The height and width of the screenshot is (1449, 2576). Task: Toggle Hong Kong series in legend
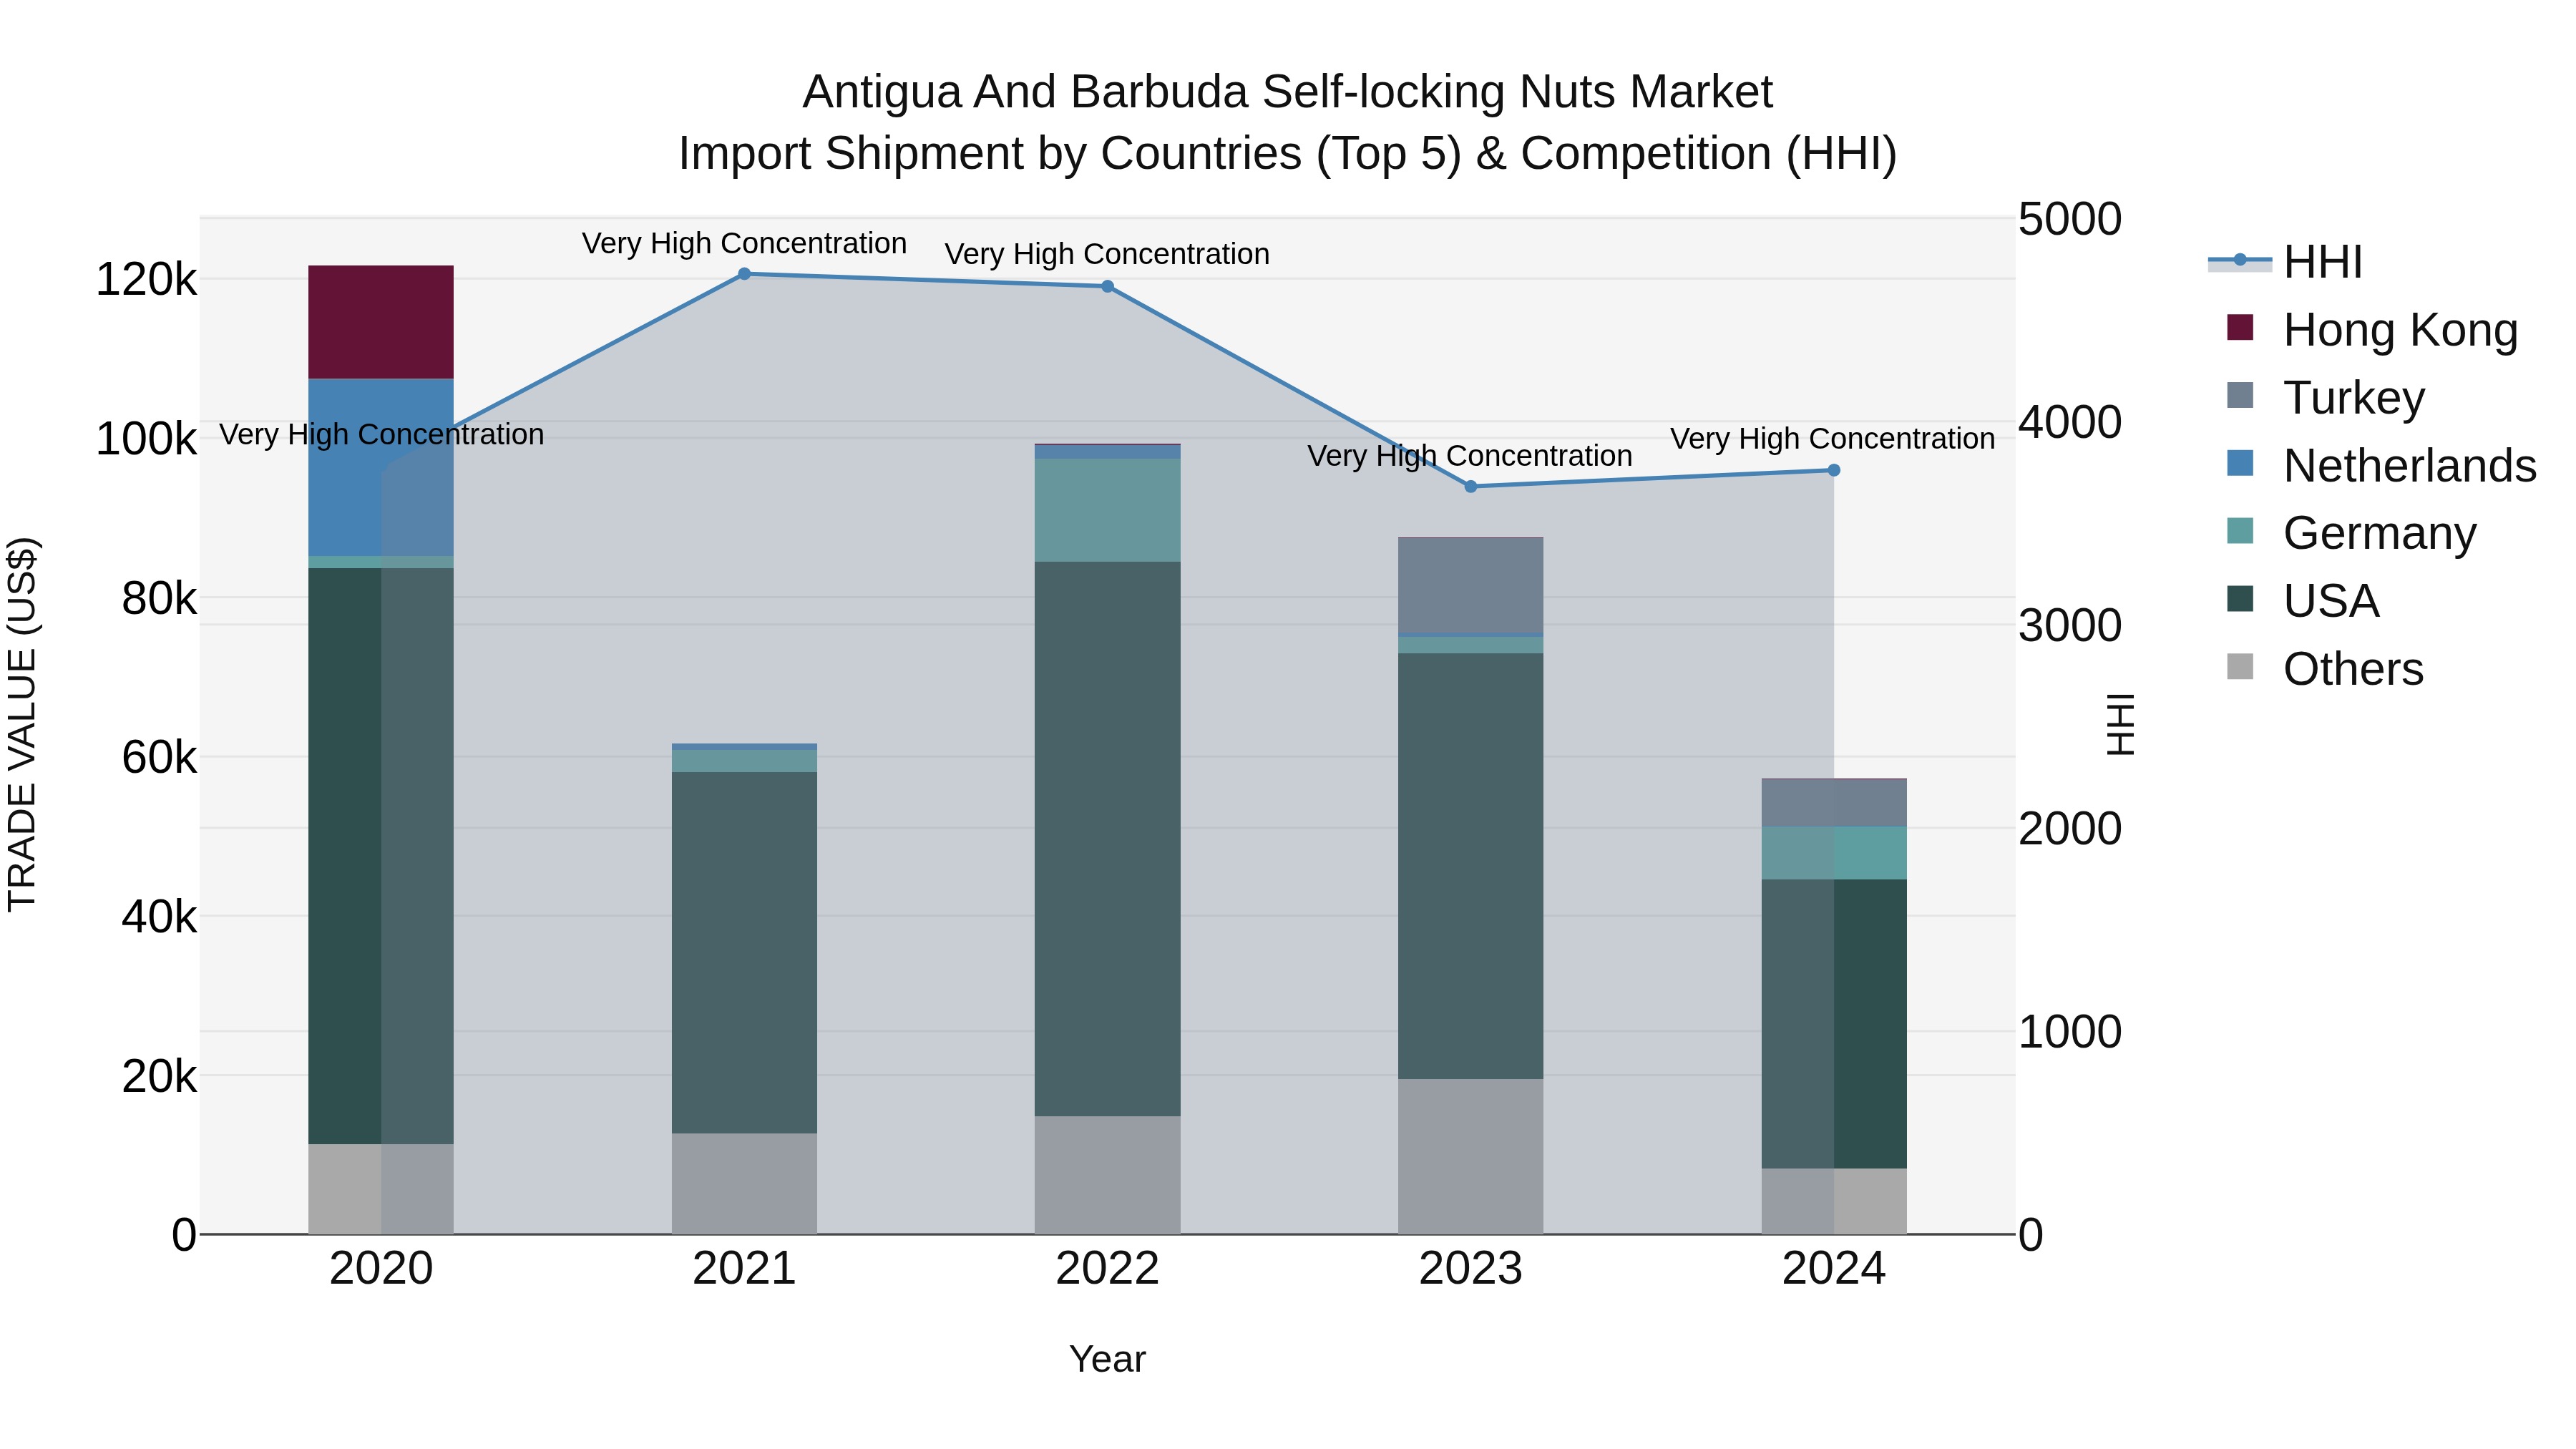(x=2372, y=329)
